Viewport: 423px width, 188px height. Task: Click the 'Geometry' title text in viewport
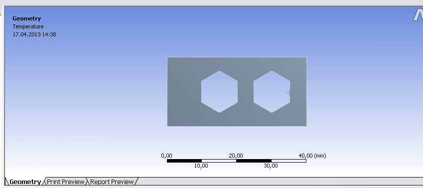click(27, 18)
